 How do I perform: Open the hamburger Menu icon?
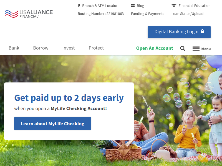(x=196, y=49)
